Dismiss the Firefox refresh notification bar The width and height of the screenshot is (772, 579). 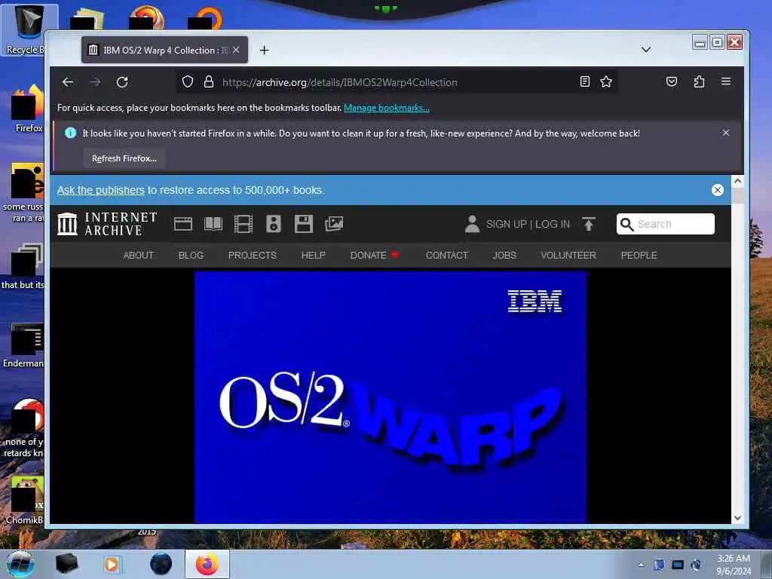[x=726, y=133]
